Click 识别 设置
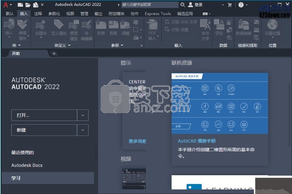This screenshot has height=194, width=292. 177,30
